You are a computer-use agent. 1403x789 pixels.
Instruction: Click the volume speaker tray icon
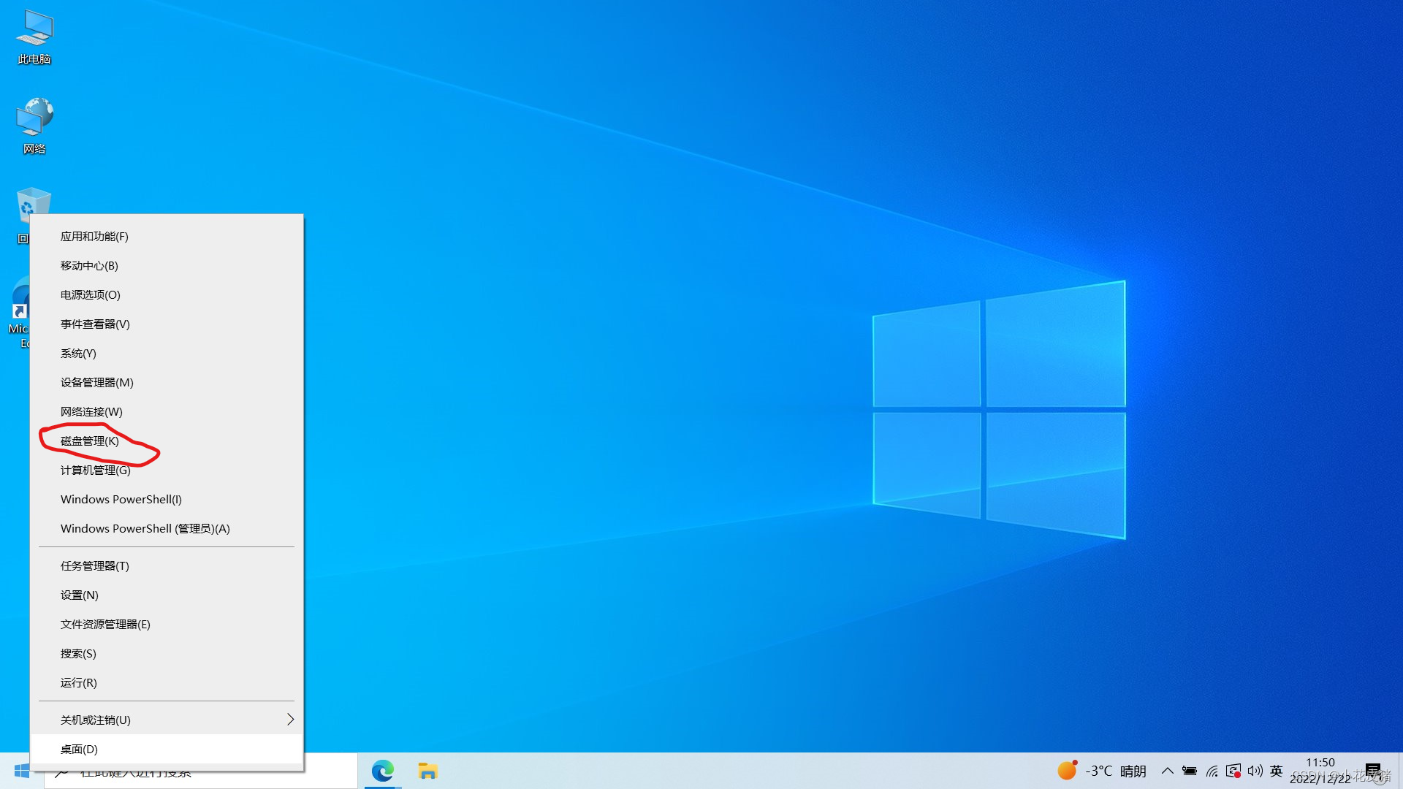[x=1255, y=771]
